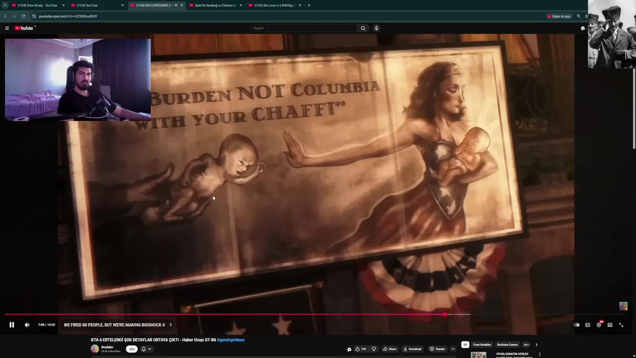Pause the video with the pause button
This screenshot has width=636, height=358.
click(12, 325)
